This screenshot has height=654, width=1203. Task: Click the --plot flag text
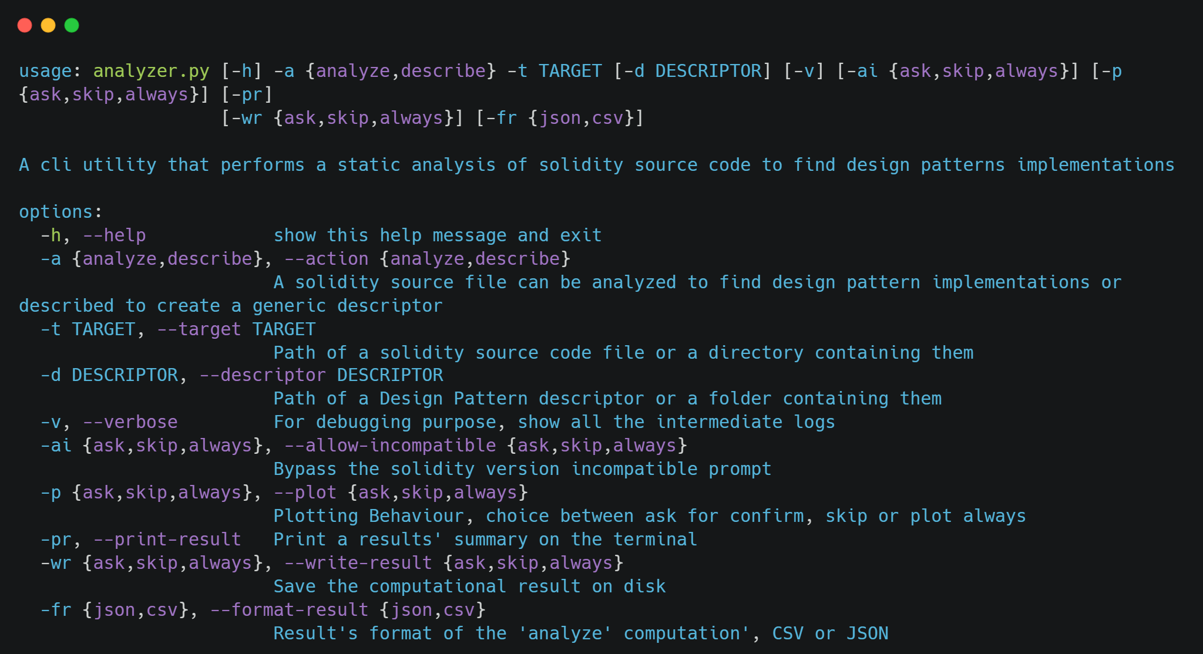tap(305, 493)
